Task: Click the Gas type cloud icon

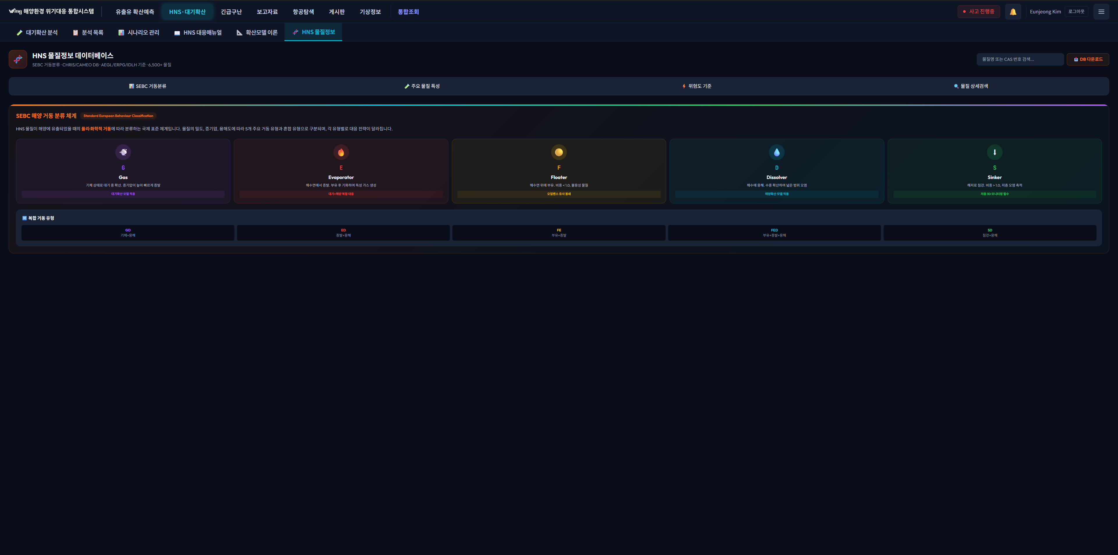Action: tap(123, 152)
